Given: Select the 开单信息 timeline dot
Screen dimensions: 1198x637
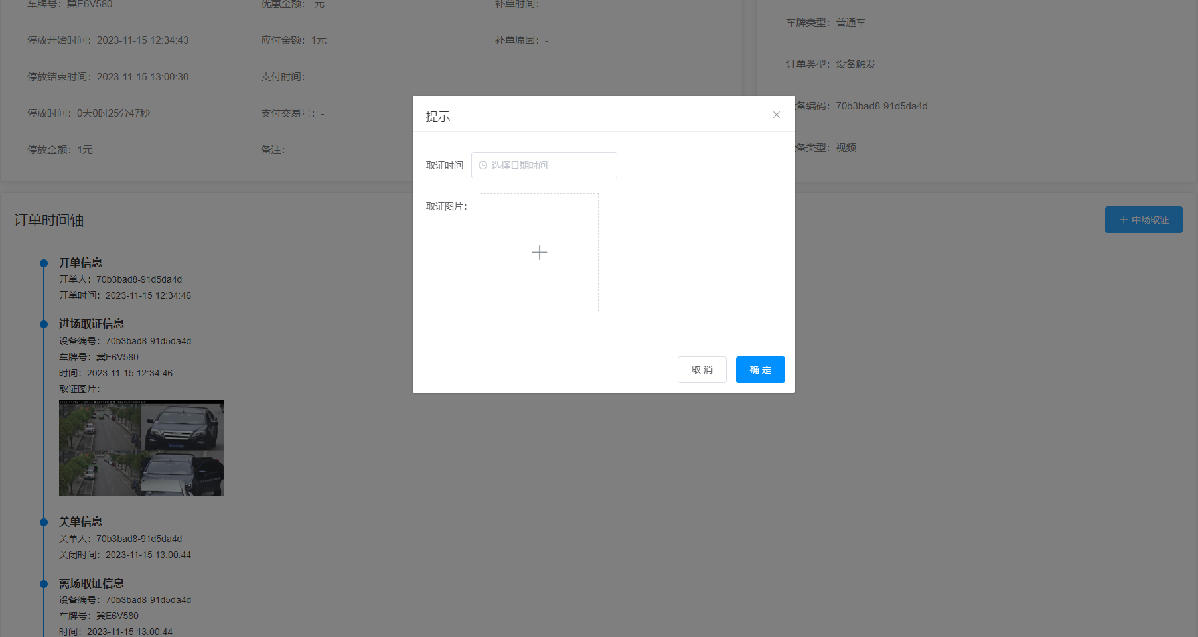Looking at the screenshot, I should (x=44, y=263).
